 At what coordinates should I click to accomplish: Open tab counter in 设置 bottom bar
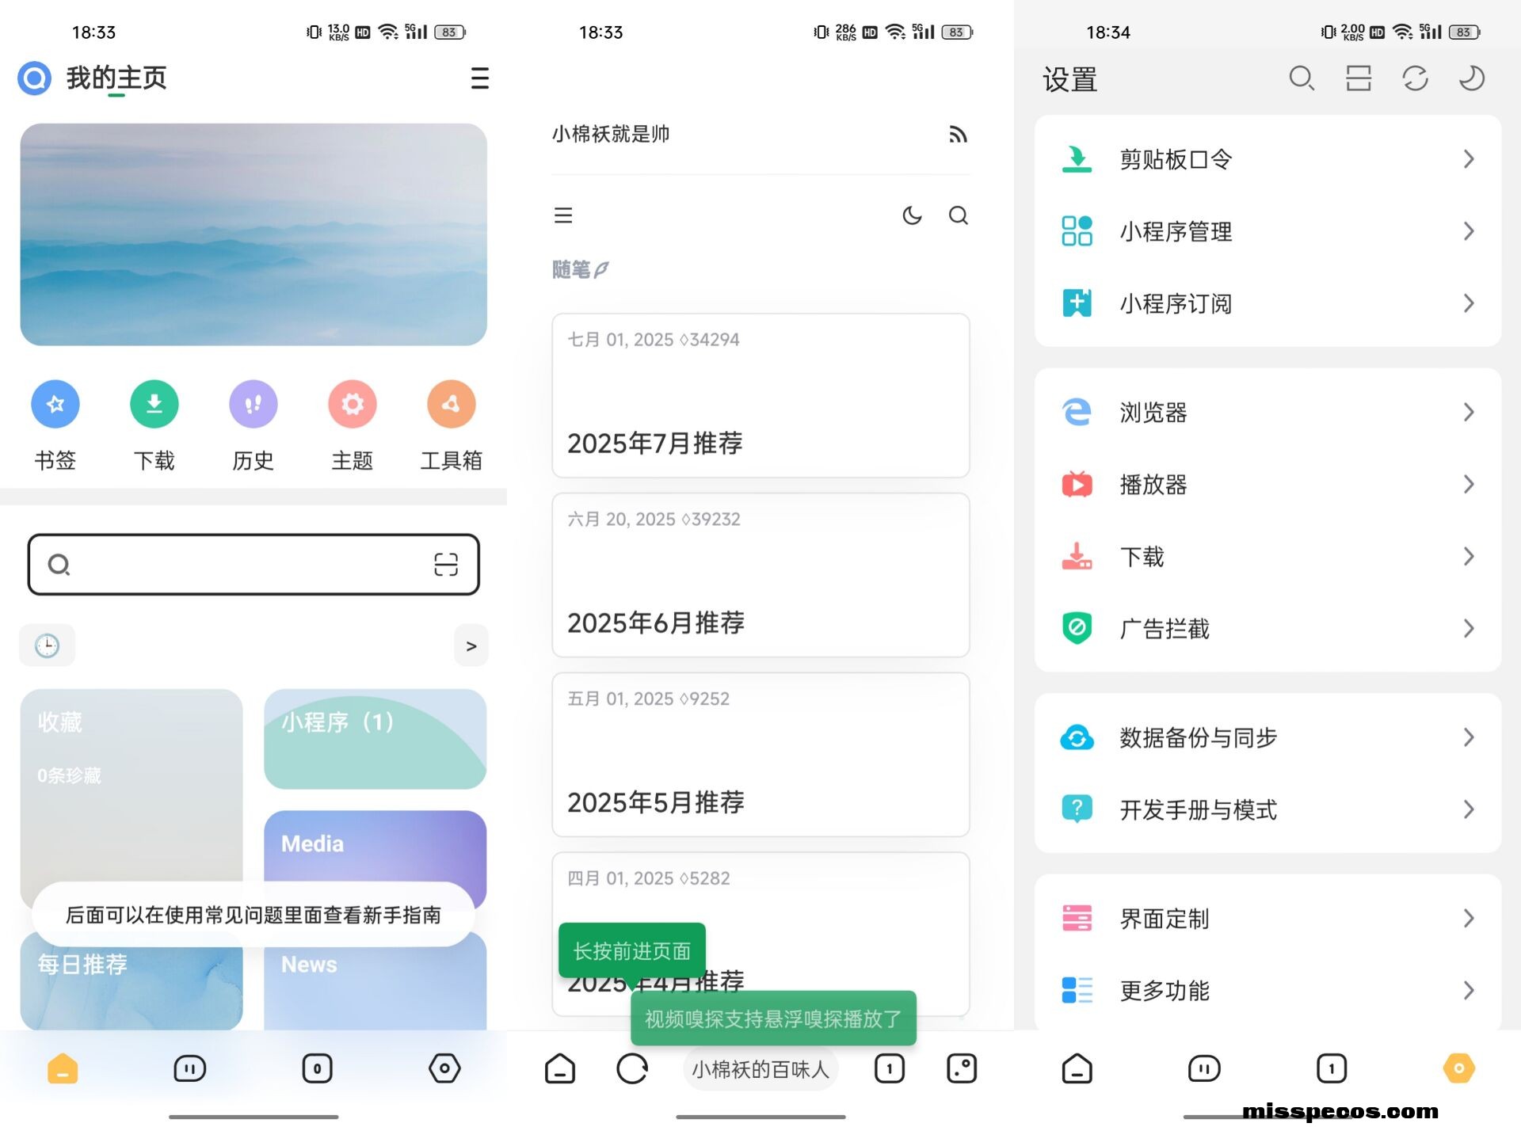click(1332, 1068)
